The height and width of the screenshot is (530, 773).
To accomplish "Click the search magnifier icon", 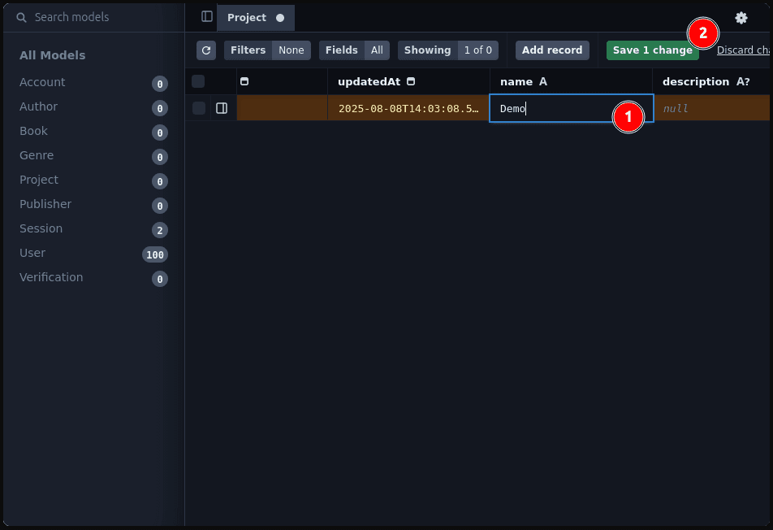I will (22, 17).
